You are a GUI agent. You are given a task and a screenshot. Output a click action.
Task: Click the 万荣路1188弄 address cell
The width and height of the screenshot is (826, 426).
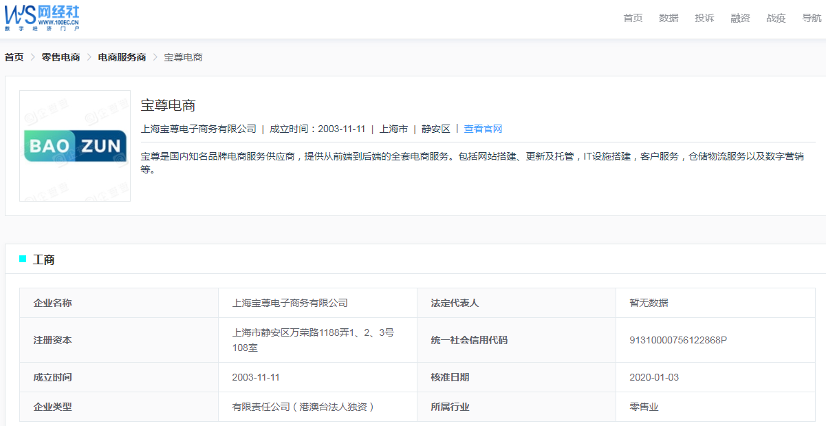click(318, 340)
